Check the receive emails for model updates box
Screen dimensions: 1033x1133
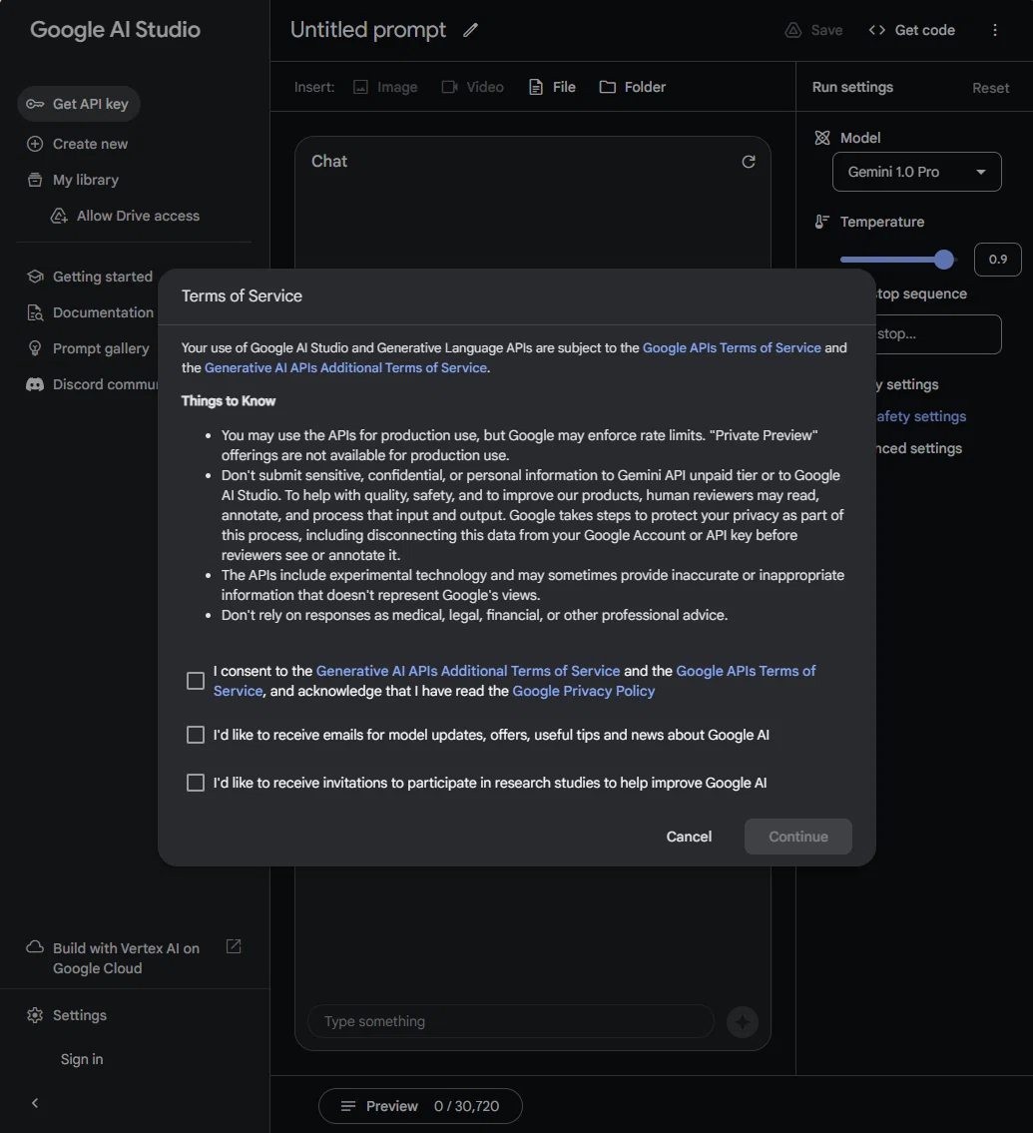[195, 735]
